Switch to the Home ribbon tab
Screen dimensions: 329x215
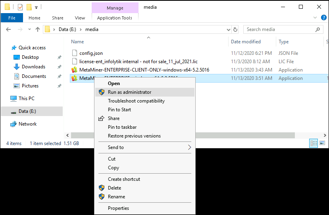[35, 18]
